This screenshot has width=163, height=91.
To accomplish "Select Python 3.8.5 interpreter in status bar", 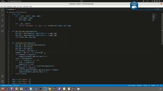I will (x=7, y=85).
